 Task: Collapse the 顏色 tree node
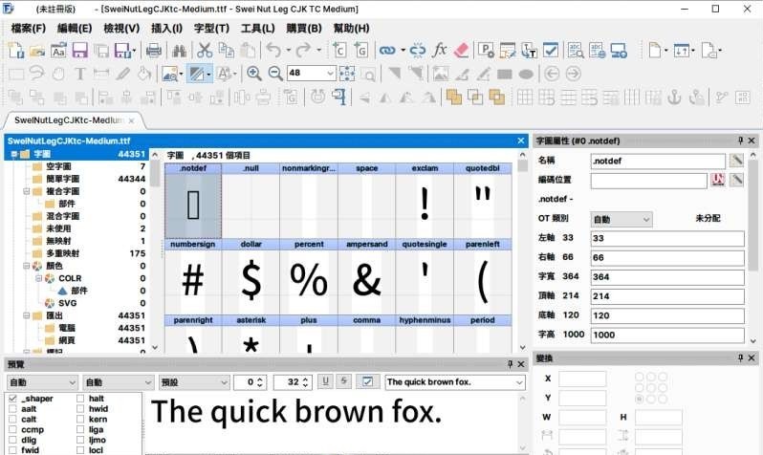pos(24,266)
